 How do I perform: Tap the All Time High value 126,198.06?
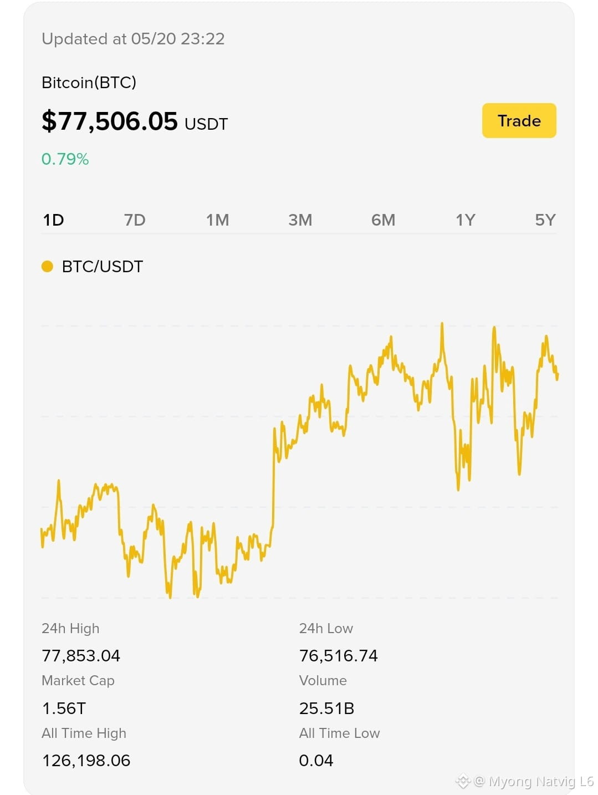(x=86, y=761)
